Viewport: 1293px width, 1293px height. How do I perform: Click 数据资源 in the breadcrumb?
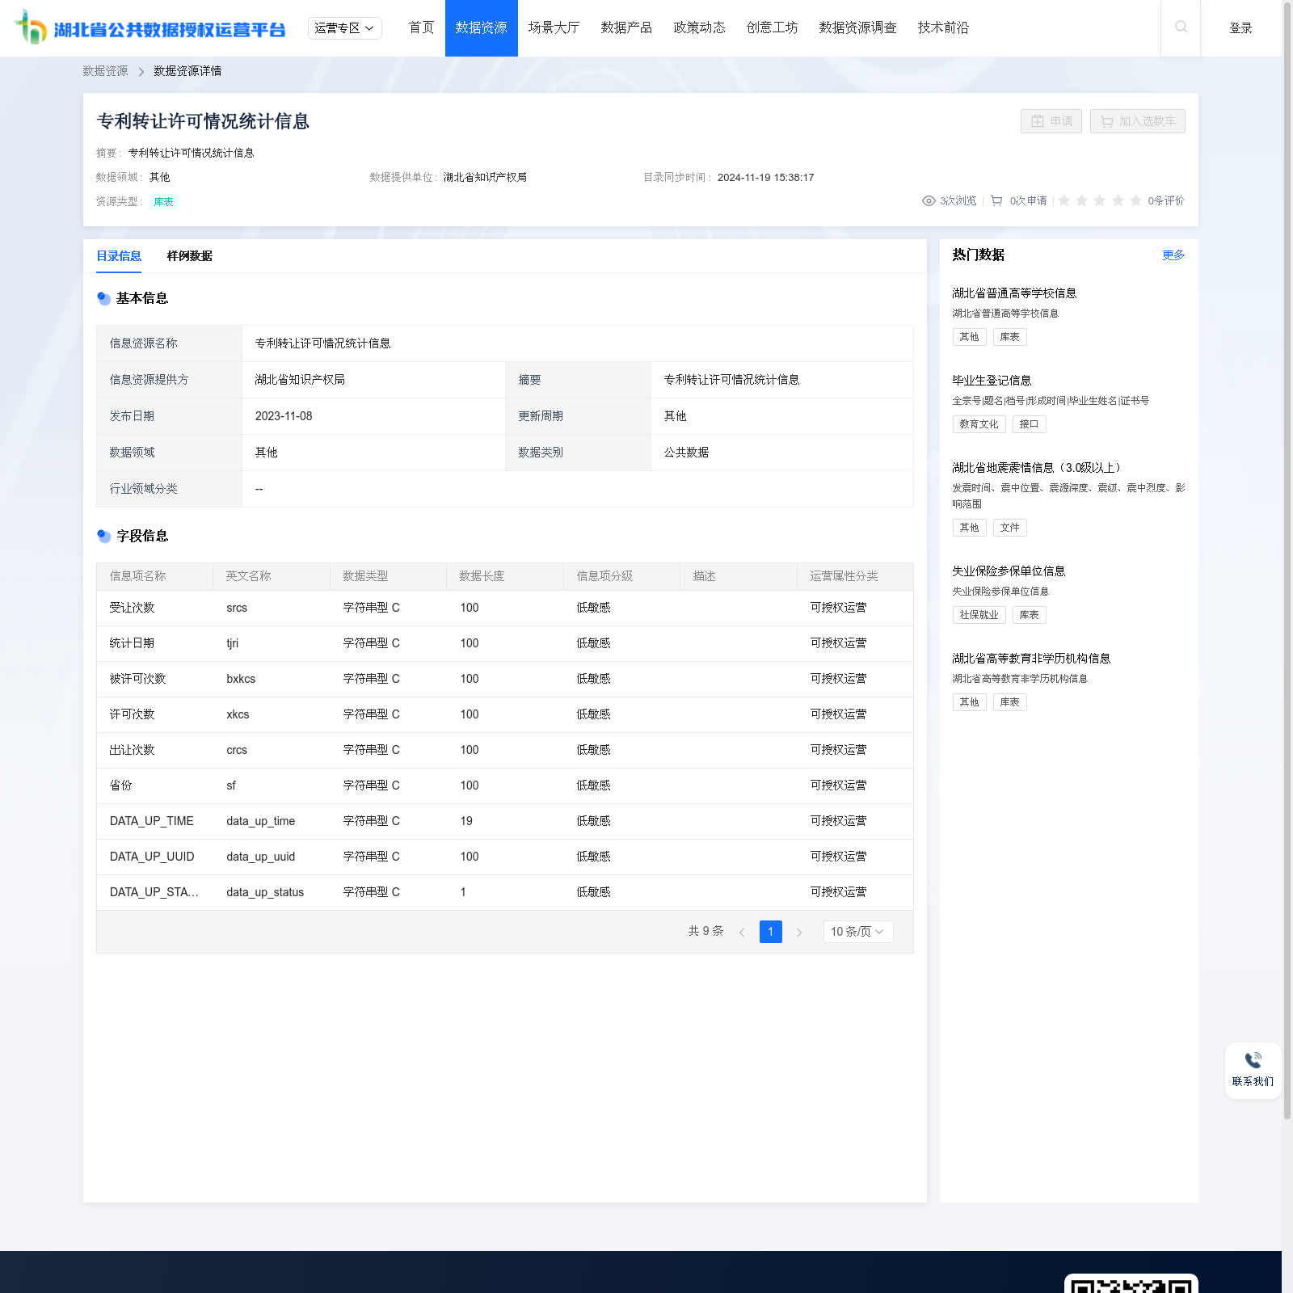pyautogui.click(x=105, y=71)
